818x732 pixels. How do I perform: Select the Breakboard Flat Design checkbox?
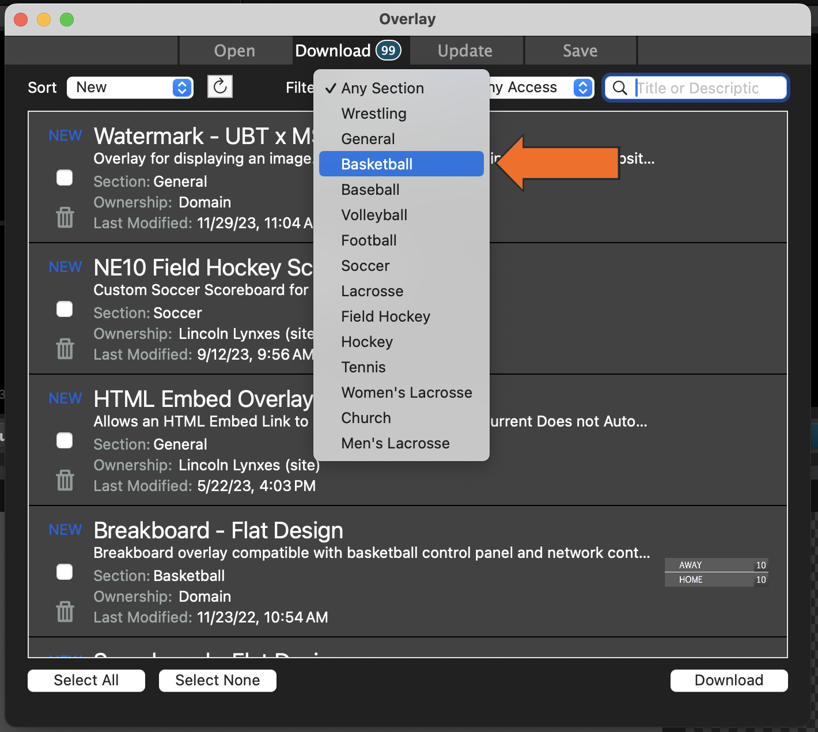tap(65, 572)
